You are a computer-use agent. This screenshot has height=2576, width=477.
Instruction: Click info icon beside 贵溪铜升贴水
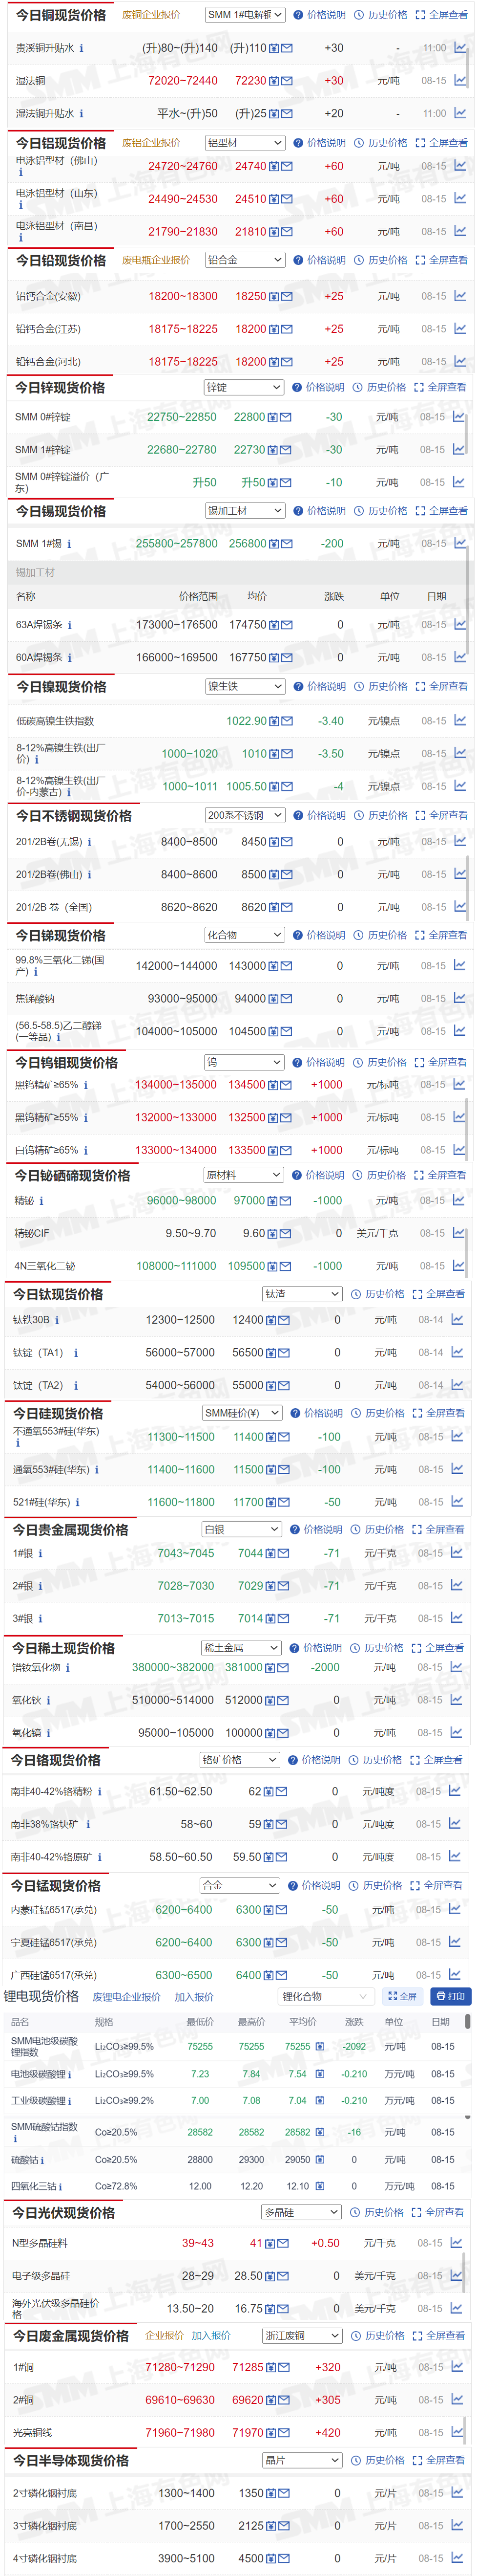[82, 48]
